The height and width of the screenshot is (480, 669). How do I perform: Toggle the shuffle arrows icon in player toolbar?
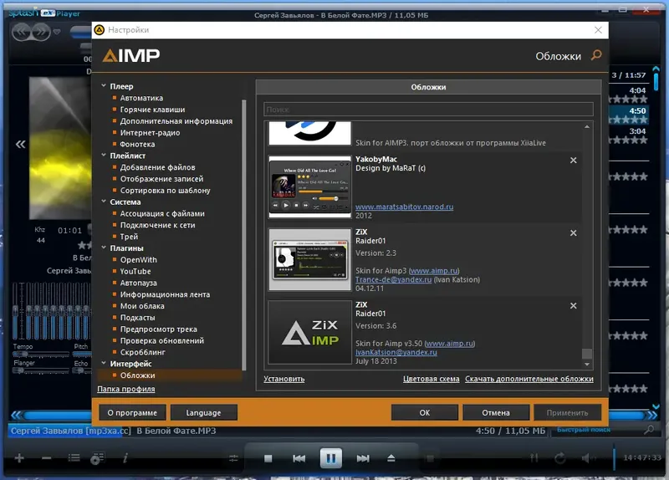coord(534,458)
